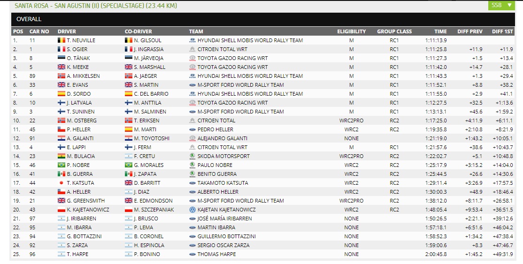Image resolution: width=523 pixels, height=264 pixels.
Task: Click the GROUP CLASS column header
Action: click(394, 31)
